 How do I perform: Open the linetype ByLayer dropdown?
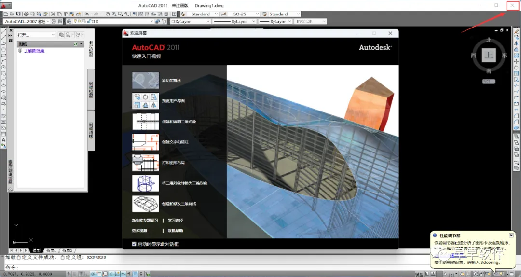[x=234, y=21]
